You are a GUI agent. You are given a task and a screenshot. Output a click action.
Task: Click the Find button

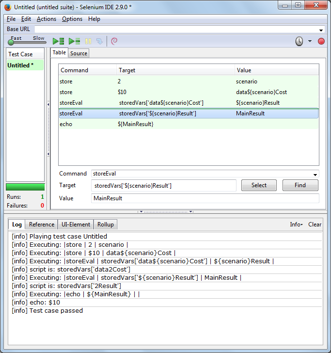pos(300,185)
